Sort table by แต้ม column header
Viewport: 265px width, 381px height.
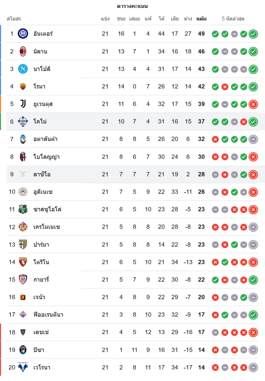point(201,19)
